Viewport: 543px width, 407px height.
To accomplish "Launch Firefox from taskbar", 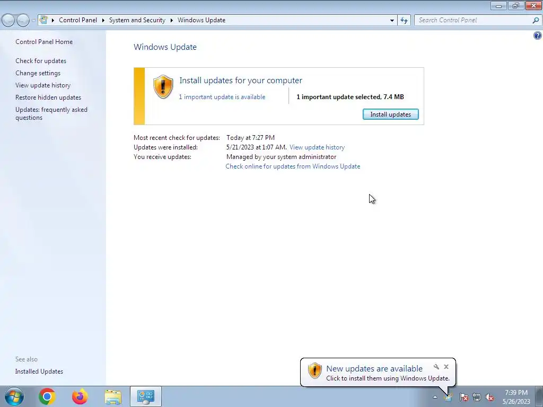I will [80, 396].
